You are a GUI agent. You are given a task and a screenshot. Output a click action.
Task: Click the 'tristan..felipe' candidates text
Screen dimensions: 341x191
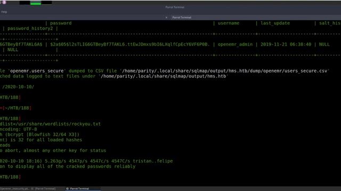pyautogui.click(x=153, y=161)
